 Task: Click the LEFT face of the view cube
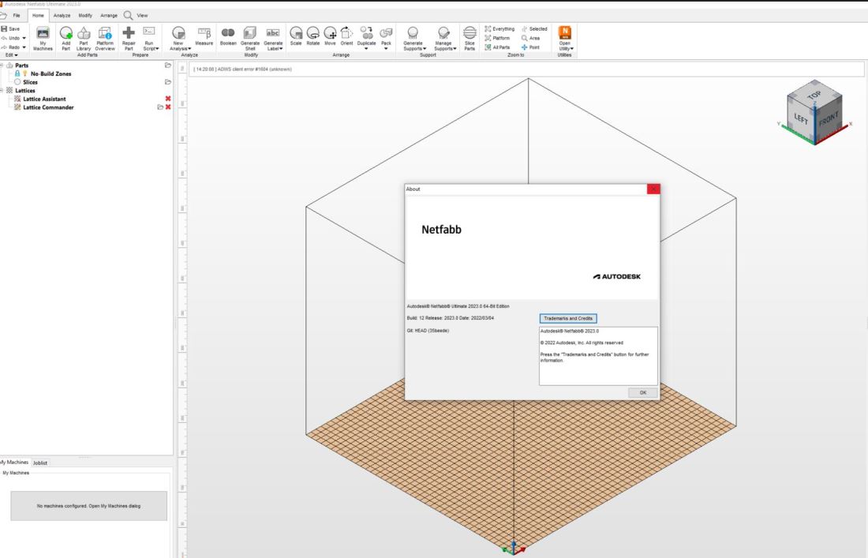[801, 118]
